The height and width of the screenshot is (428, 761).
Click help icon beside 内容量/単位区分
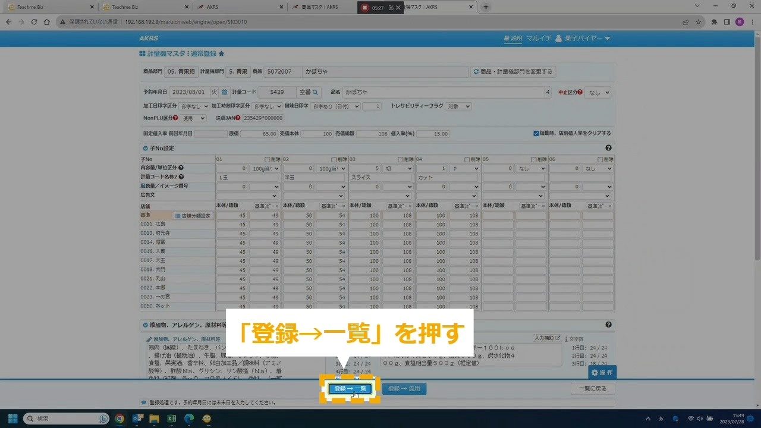pos(181,168)
